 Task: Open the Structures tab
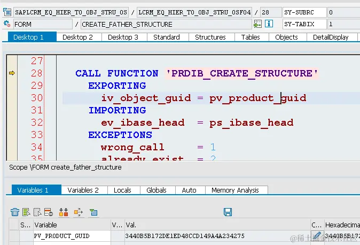[210, 37]
